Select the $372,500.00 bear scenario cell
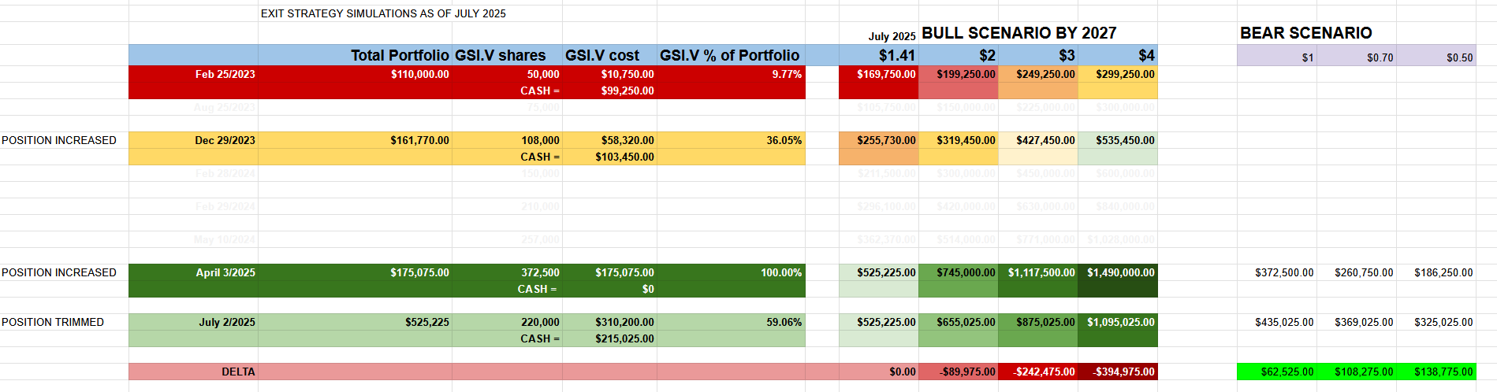Viewport: 1497px width, 392px height. pos(1277,272)
